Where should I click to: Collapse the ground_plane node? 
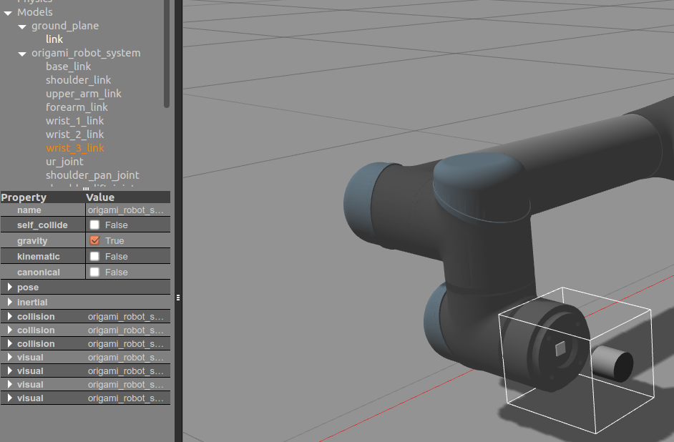pyautogui.click(x=21, y=25)
